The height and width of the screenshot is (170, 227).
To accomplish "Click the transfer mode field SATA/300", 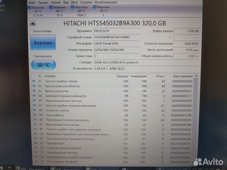I will [x=117, y=50].
